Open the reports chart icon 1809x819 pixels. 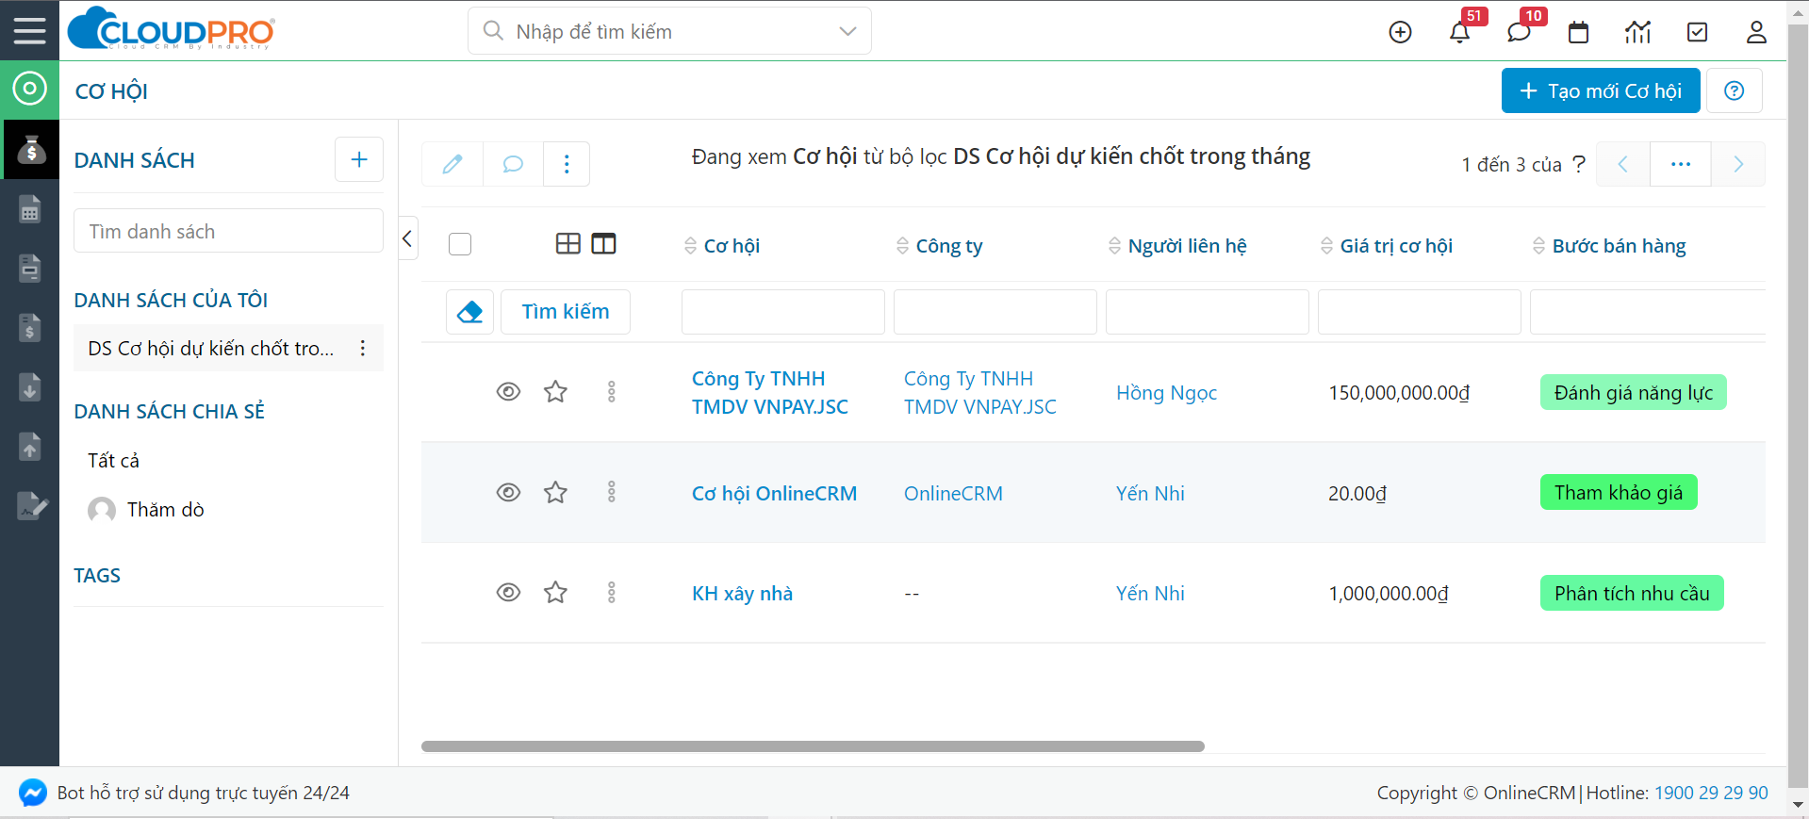[x=1637, y=32]
